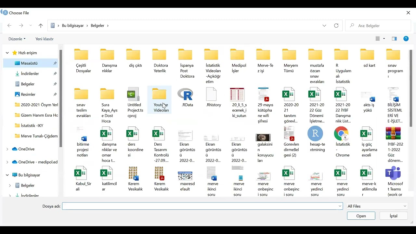The image size is (416, 234).
Task: Pick the Gorevlendirme Belgesi (2) PDF
Action: pos(289,134)
